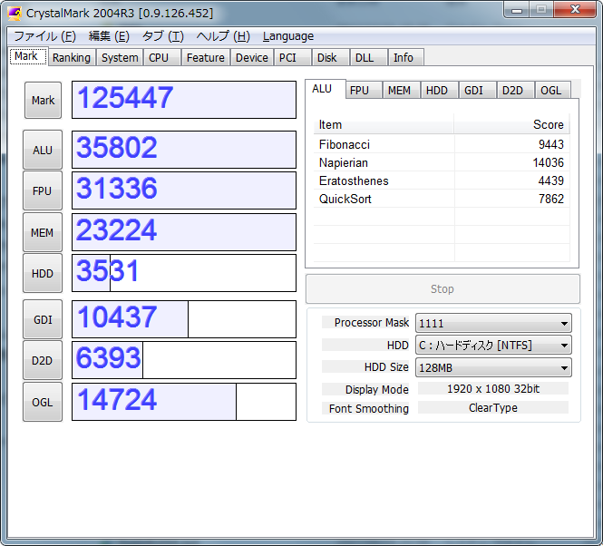The width and height of the screenshot is (603, 546).
Task: Launch the HDD benchmark button
Action: point(43,273)
